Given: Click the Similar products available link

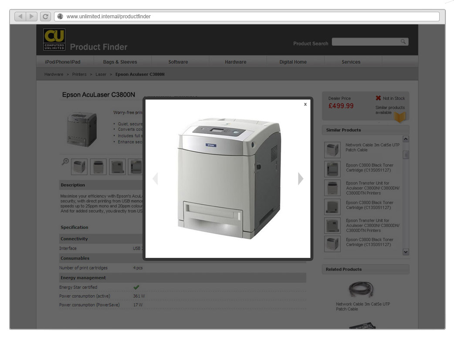Looking at the screenshot, I should (x=390, y=110).
